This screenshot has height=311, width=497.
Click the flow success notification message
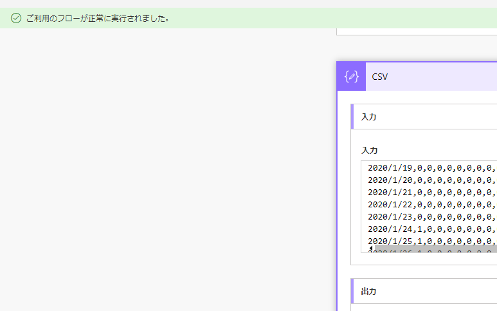98,18
